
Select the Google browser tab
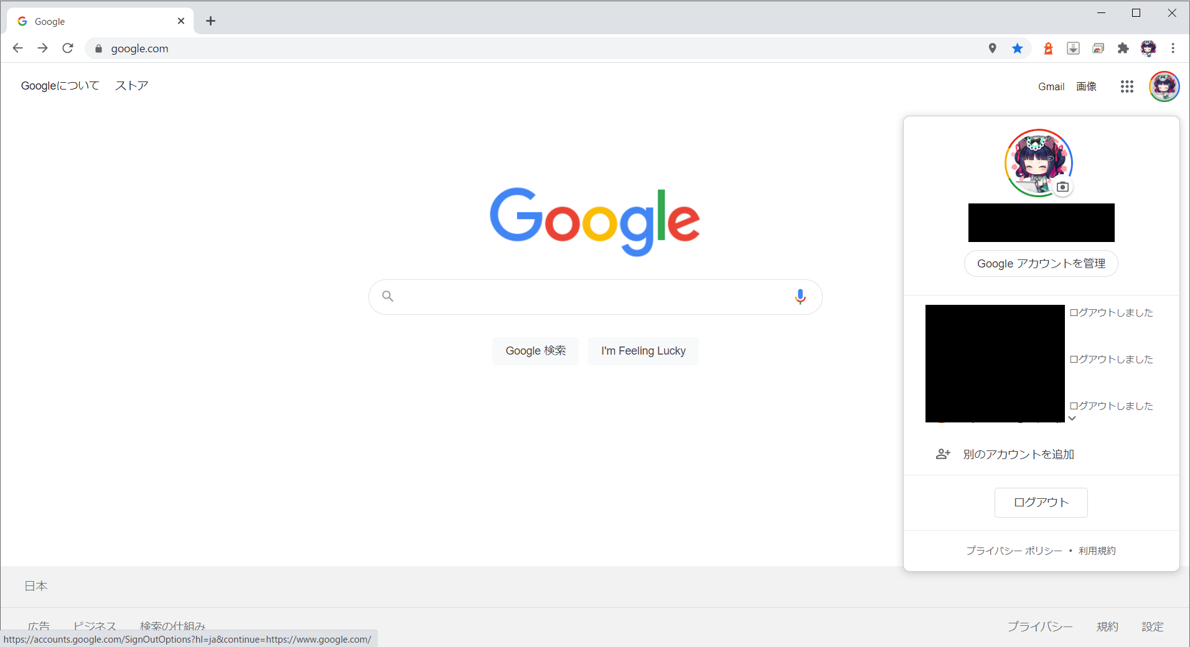(x=100, y=21)
